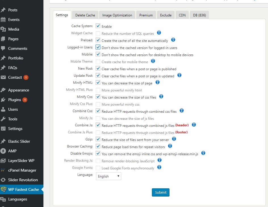Click info icon beside Minify Css
The height and width of the screenshot is (207, 268).
(x=161, y=97)
